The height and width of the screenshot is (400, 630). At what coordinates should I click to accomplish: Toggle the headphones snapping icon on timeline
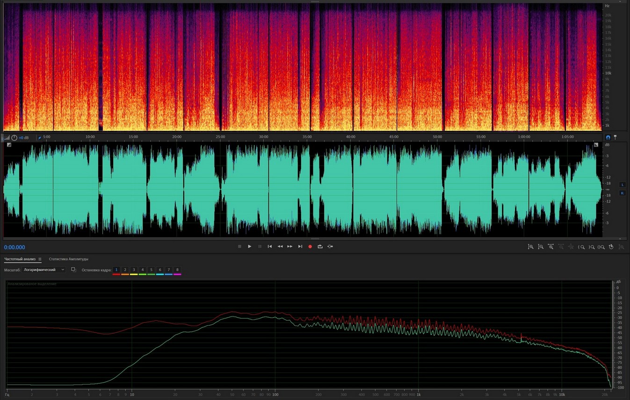point(608,137)
